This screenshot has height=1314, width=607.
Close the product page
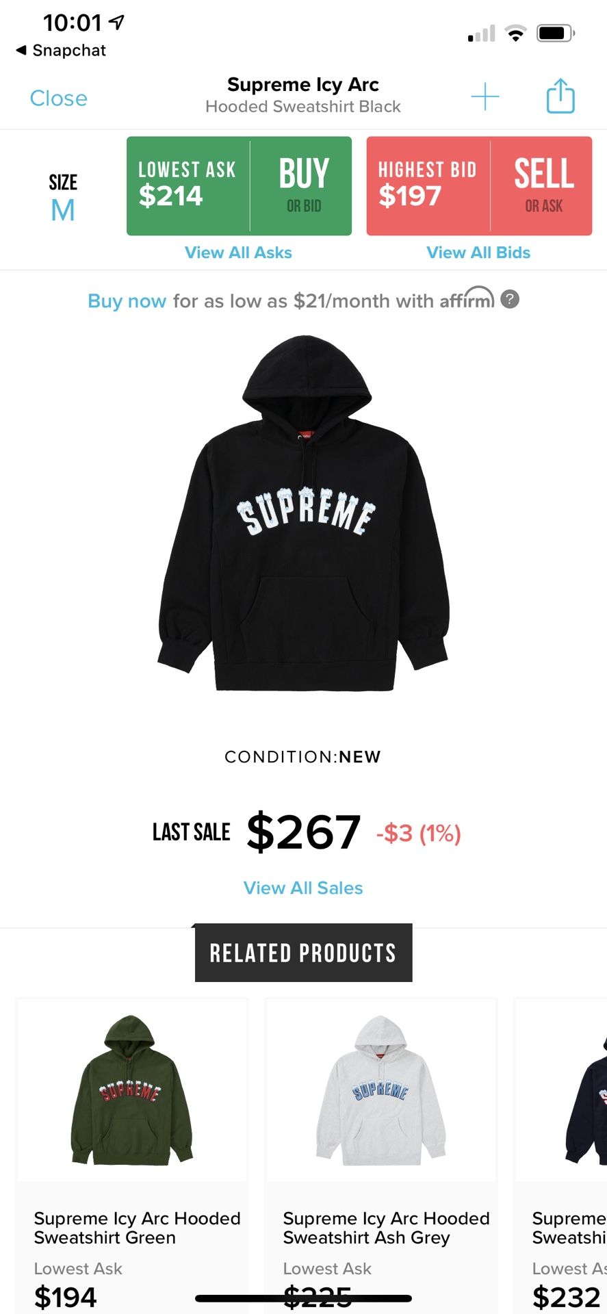click(x=59, y=99)
